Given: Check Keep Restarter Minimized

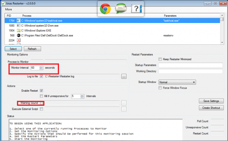Looking at the screenshot, I should click(160, 59).
